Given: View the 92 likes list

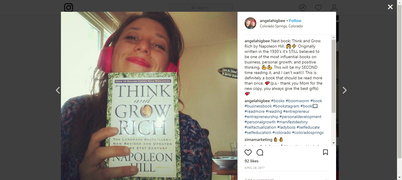Looking at the screenshot, I should click(252, 161).
